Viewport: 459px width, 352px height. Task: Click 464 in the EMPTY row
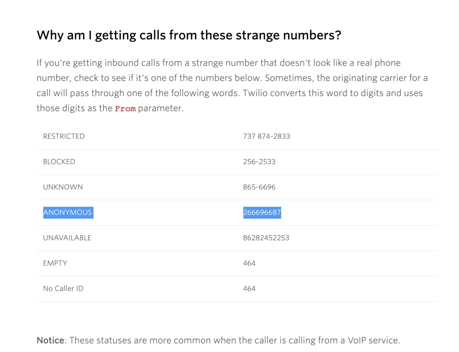coord(249,263)
